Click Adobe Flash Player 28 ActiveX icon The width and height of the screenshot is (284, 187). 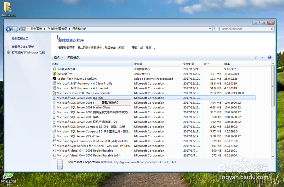(x=54, y=79)
